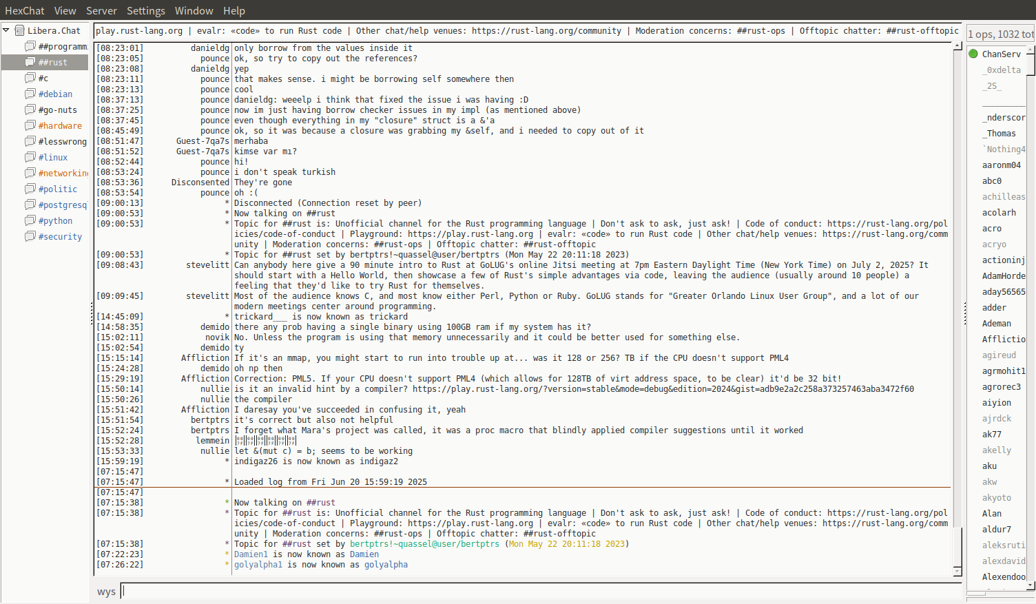Image resolution: width=1036 pixels, height=604 pixels.
Task: Open the Window menu
Action: tap(194, 10)
